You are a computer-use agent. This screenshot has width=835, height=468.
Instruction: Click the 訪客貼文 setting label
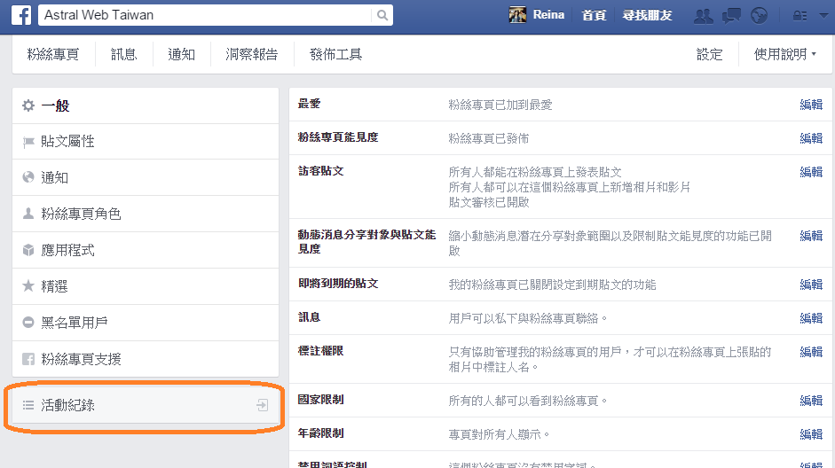(x=320, y=171)
